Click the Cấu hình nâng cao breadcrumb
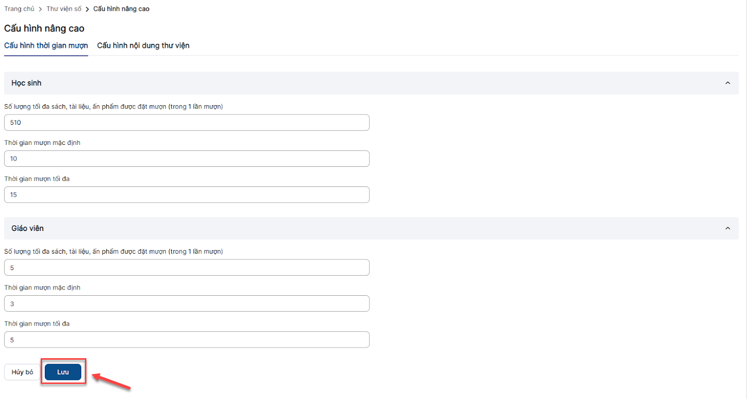 121,9
